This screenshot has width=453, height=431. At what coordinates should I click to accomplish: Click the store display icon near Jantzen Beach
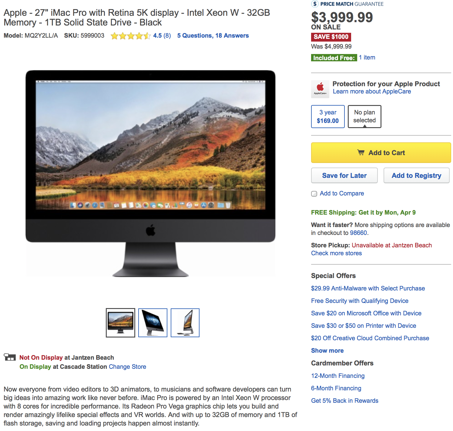(x=10, y=357)
